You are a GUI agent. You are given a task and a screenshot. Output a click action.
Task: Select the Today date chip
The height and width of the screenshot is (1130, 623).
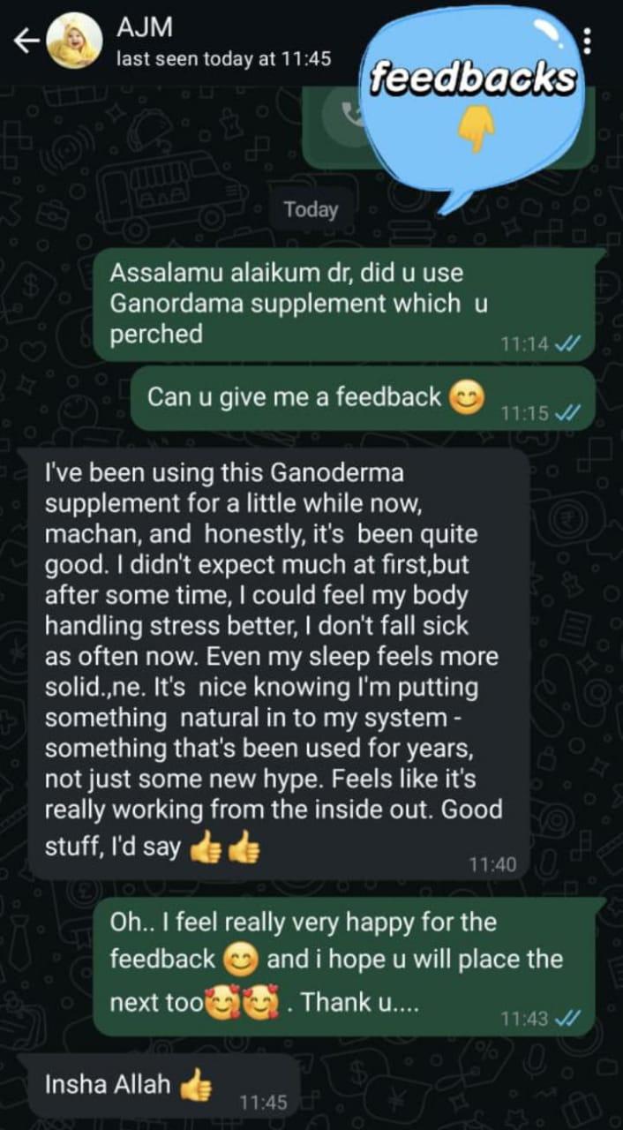click(x=311, y=210)
